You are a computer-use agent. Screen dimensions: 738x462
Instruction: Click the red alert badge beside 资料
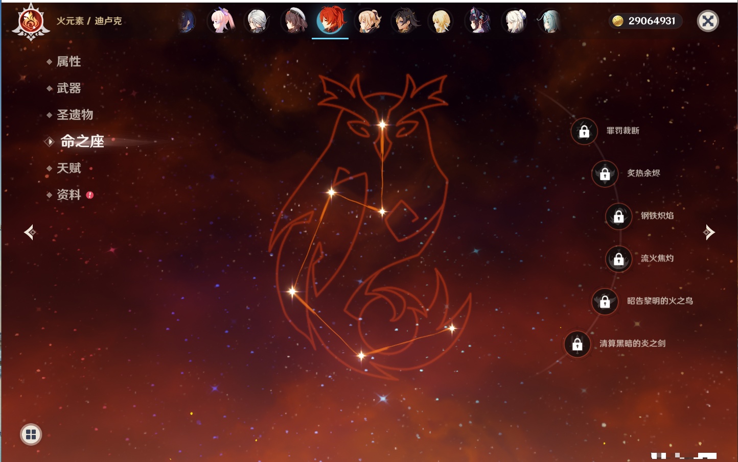tap(90, 195)
